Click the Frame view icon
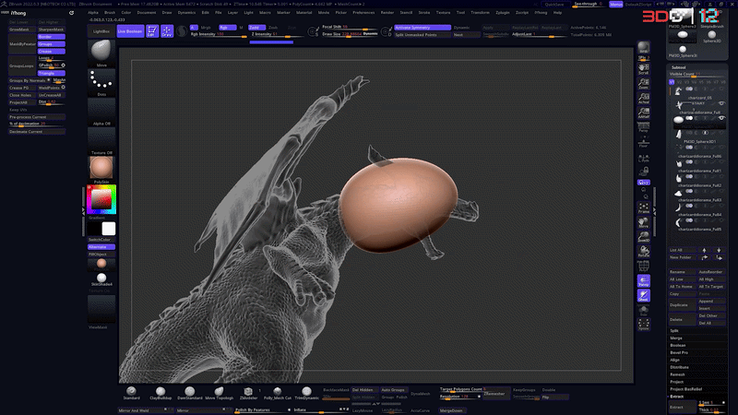This screenshot has height=415, width=738. pyautogui.click(x=643, y=208)
